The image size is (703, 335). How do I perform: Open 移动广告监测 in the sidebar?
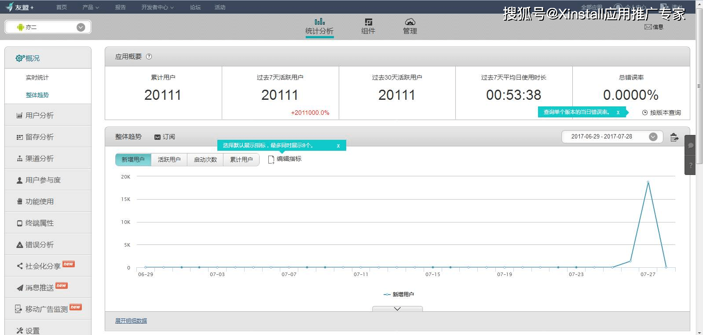click(48, 309)
